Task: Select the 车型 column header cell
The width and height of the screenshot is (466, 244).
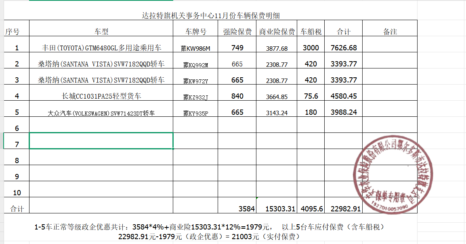Action: point(101,32)
